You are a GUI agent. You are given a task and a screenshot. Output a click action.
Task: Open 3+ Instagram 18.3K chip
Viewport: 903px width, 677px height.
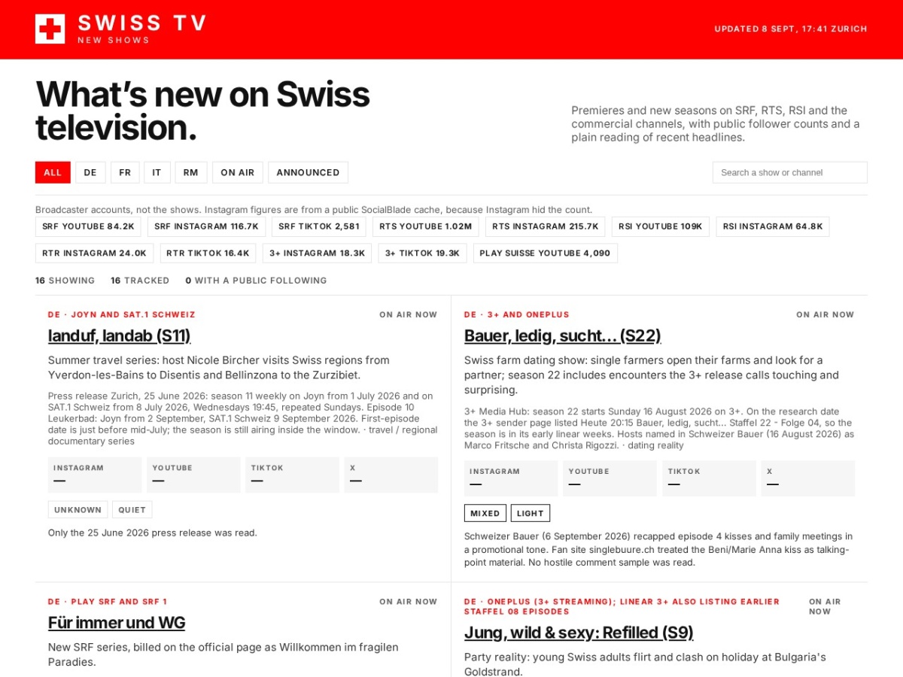pyautogui.click(x=317, y=253)
